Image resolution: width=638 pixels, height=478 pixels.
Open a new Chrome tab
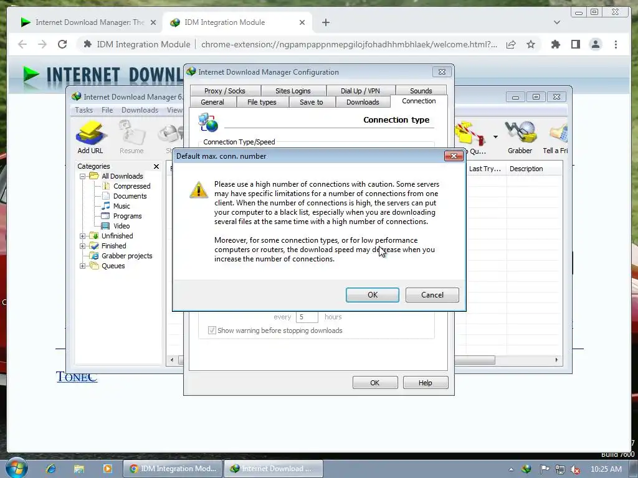(x=325, y=23)
